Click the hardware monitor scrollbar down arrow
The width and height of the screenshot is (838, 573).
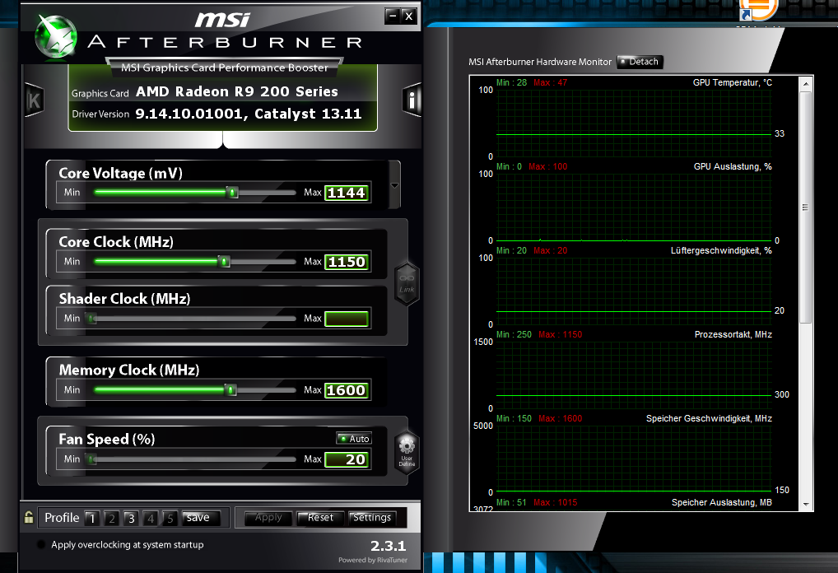click(805, 504)
